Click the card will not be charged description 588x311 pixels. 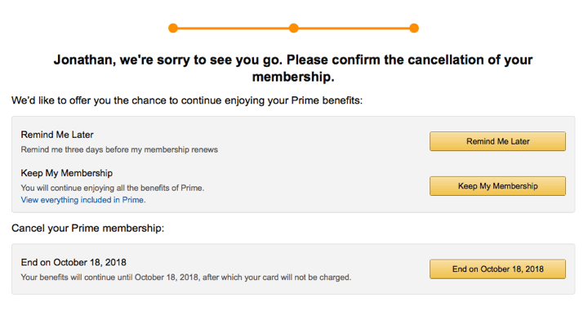(x=186, y=278)
